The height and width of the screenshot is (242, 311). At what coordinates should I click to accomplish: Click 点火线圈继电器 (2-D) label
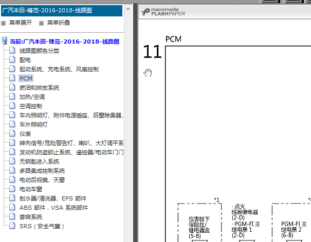point(245,212)
